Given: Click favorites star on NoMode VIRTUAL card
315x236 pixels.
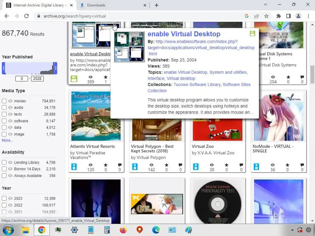Looking at the screenshot, I should (288, 165).
